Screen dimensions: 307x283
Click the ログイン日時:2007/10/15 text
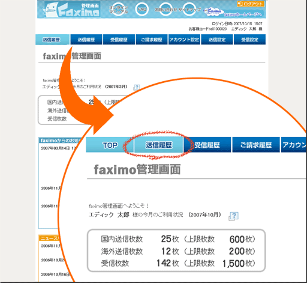click(x=237, y=23)
